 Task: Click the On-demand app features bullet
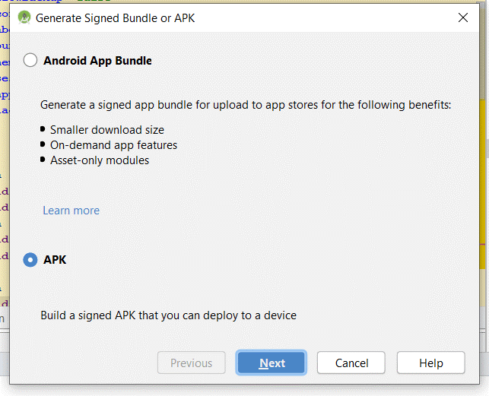pyautogui.click(x=113, y=145)
